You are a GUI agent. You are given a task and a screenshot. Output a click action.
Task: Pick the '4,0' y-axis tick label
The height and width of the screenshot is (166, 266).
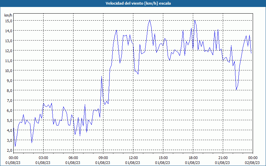pos(9,130)
